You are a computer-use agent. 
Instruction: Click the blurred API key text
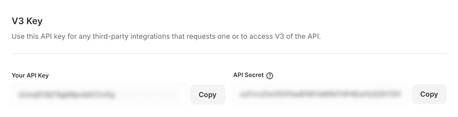tap(66, 95)
